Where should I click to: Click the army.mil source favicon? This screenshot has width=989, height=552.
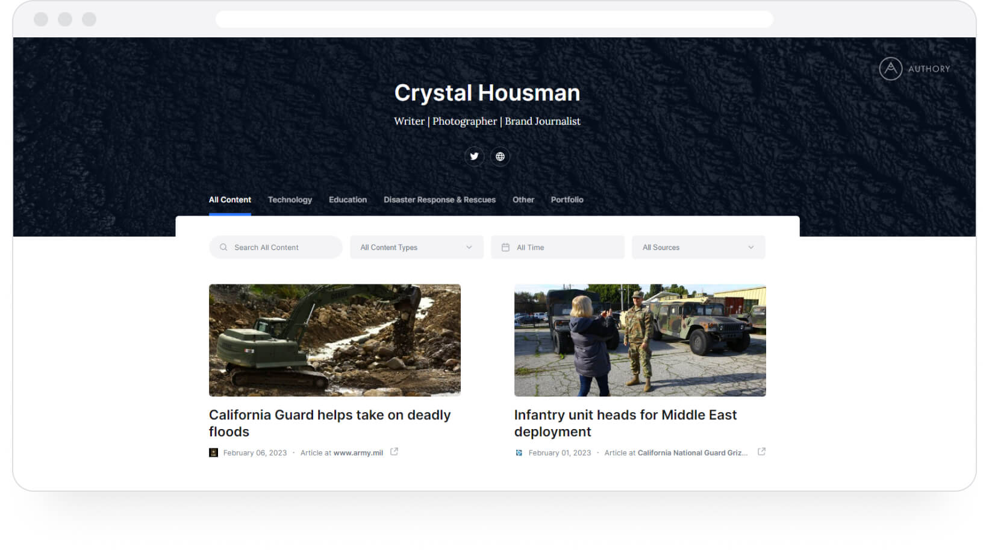pos(213,453)
